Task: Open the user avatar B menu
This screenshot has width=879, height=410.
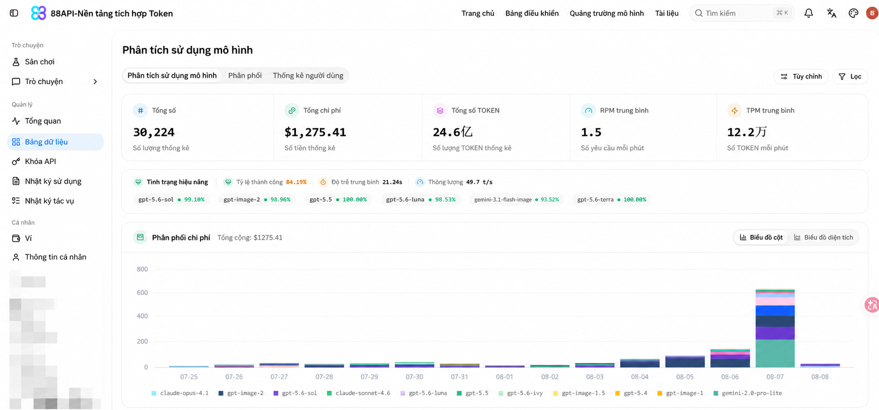Action: point(872,13)
